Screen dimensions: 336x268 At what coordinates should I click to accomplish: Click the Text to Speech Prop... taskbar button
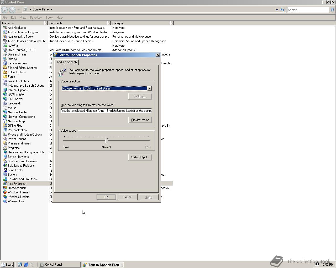click(x=103, y=265)
